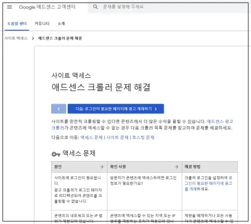The width and height of the screenshot is (251, 224).
Task: Click the key icon beside 액세스 문제
Action: pos(56,154)
